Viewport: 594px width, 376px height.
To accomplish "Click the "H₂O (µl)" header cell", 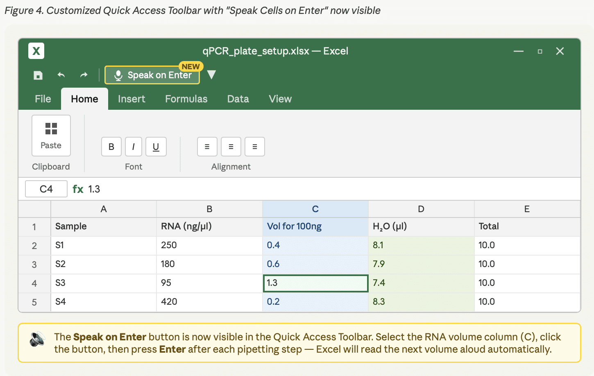I will [x=421, y=227].
